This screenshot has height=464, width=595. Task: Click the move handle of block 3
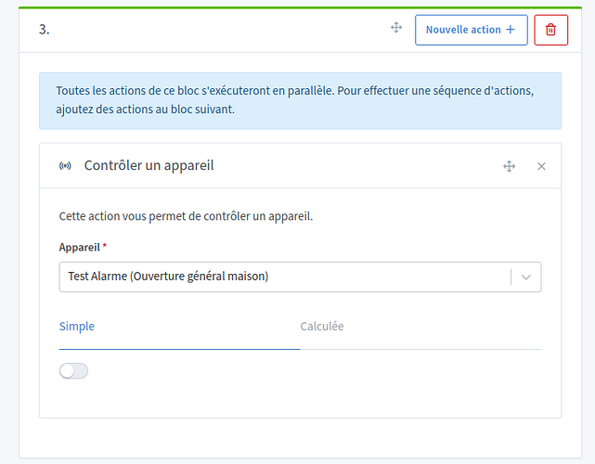pyautogui.click(x=396, y=29)
